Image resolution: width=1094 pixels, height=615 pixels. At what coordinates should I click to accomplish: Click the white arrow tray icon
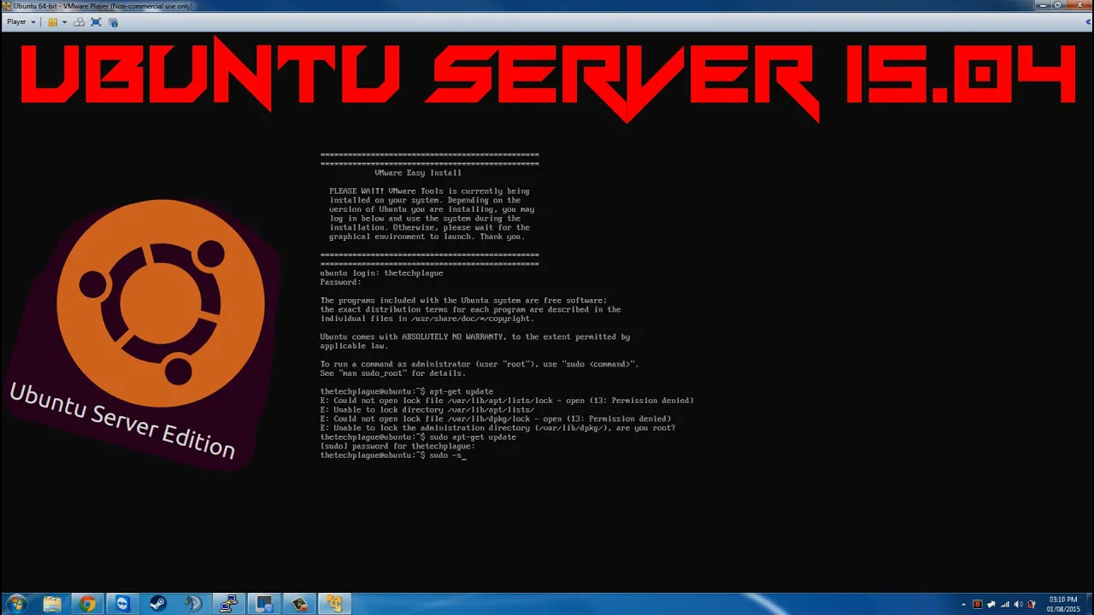pyautogui.click(x=991, y=605)
